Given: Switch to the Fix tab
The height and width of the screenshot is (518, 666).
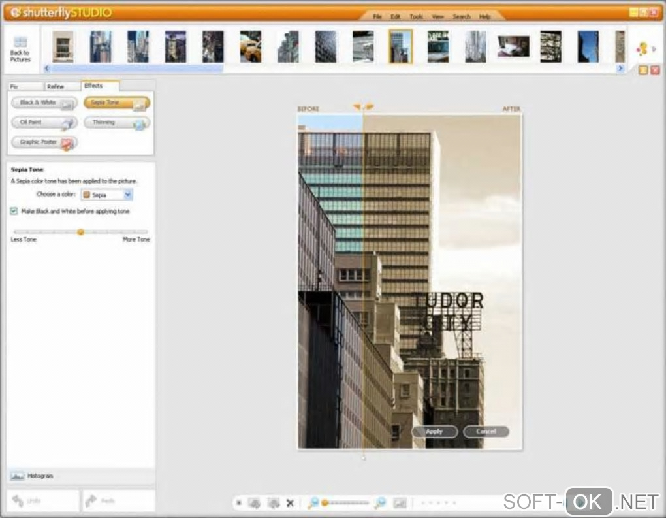Looking at the screenshot, I should (x=15, y=86).
